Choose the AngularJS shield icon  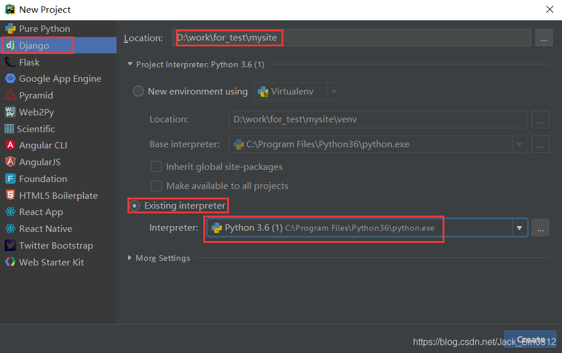click(10, 162)
